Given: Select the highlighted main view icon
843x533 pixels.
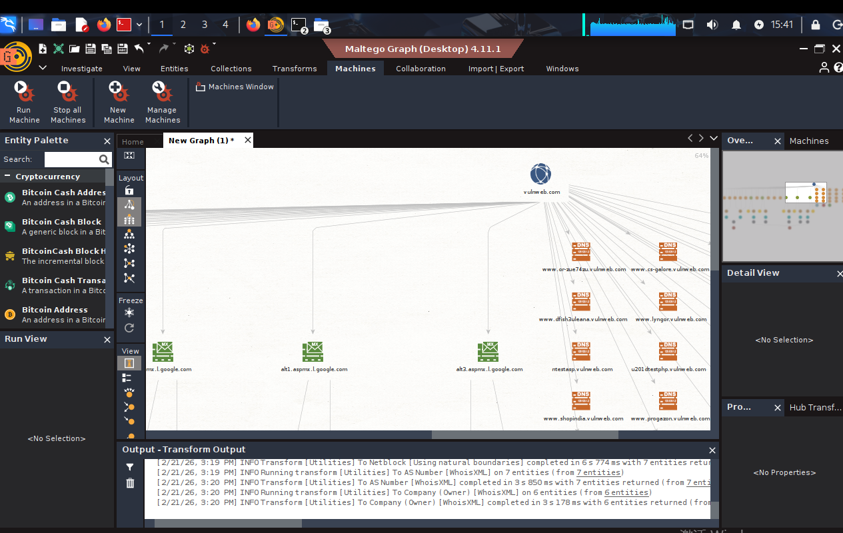Looking at the screenshot, I should click(x=129, y=363).
